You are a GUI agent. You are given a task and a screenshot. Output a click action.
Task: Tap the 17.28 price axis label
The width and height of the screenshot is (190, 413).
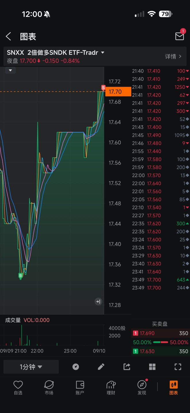(115, 305)
